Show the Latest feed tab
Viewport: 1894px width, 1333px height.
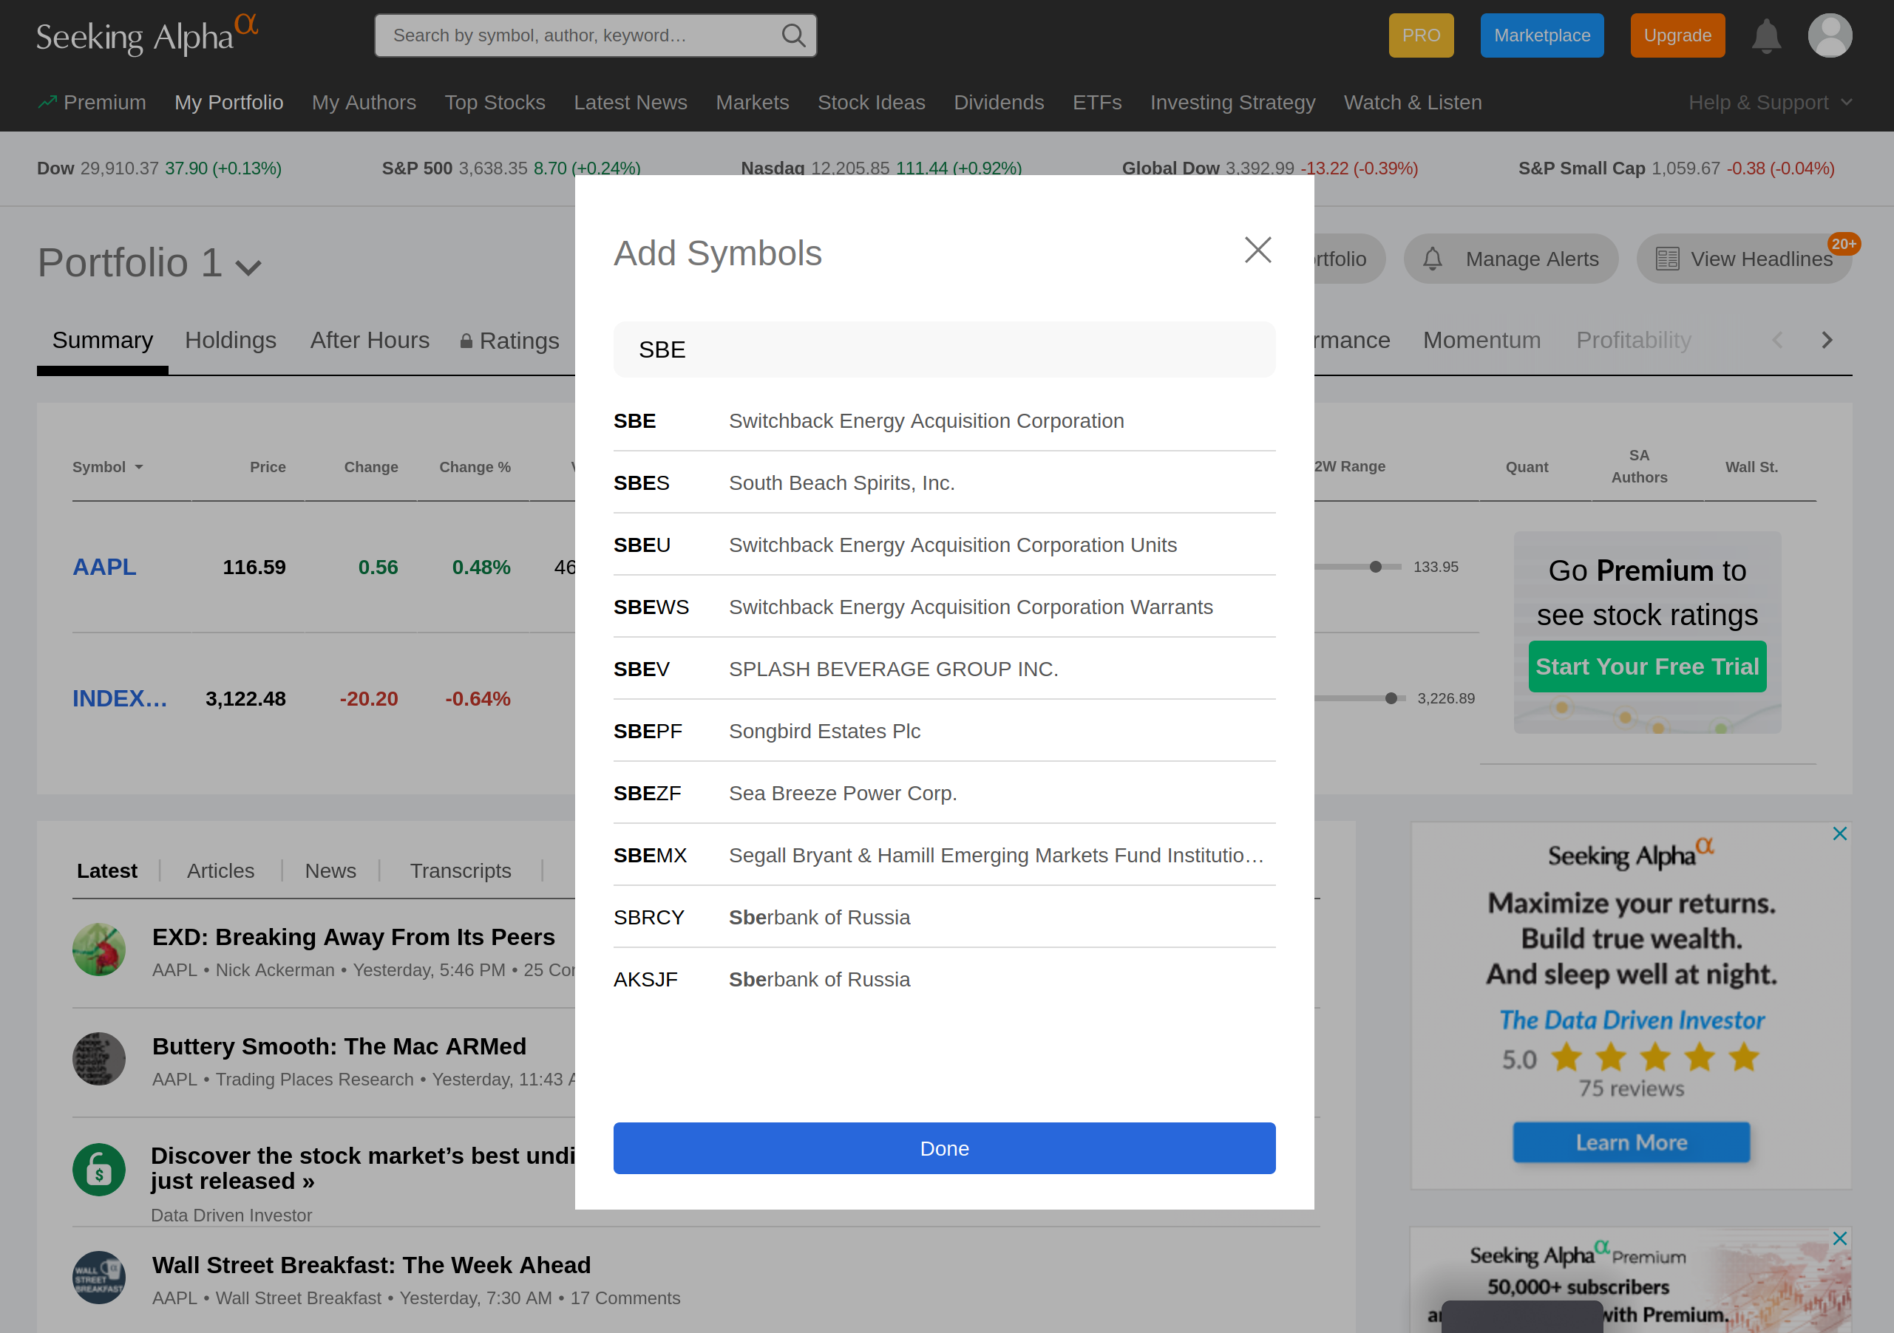(x=107, y=870)
